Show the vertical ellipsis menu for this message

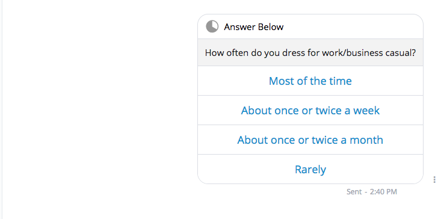point(434,180)
